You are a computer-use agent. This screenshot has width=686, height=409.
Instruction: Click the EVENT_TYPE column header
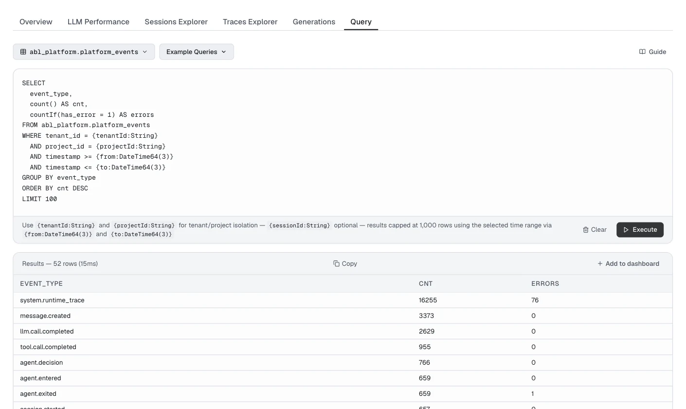(41, 283)
